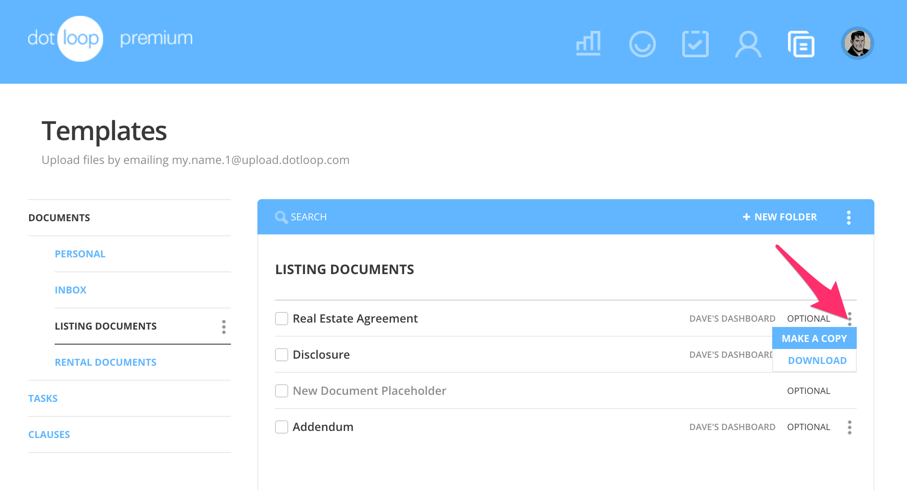Viewport: 907px width, 490px height.
Task: Go to the Clauses section
Action: 49,434
